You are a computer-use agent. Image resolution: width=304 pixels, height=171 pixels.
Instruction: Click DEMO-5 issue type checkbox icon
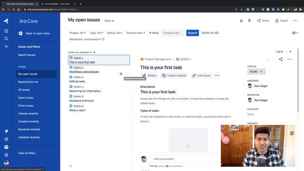[x=71, y=96]
